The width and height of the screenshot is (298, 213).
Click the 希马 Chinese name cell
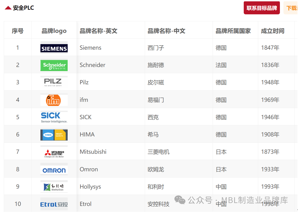[179, 134]
